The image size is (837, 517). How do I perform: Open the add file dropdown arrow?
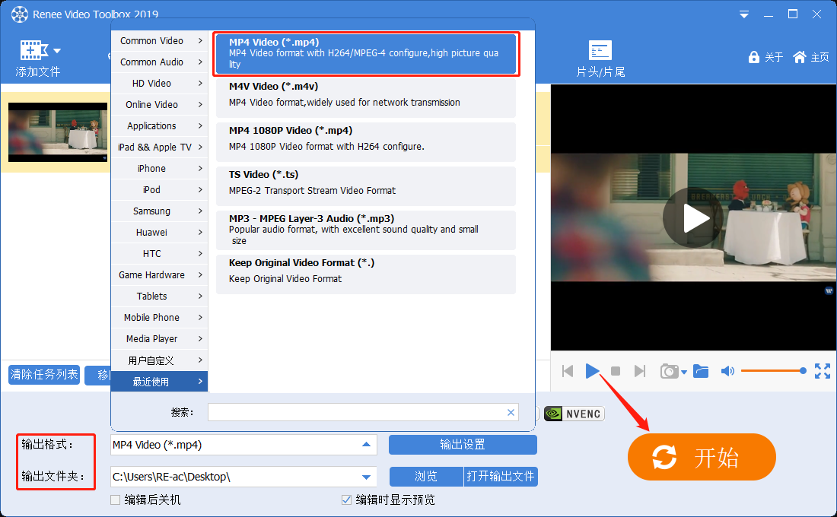pyautogui.click(x=57, y=51)
